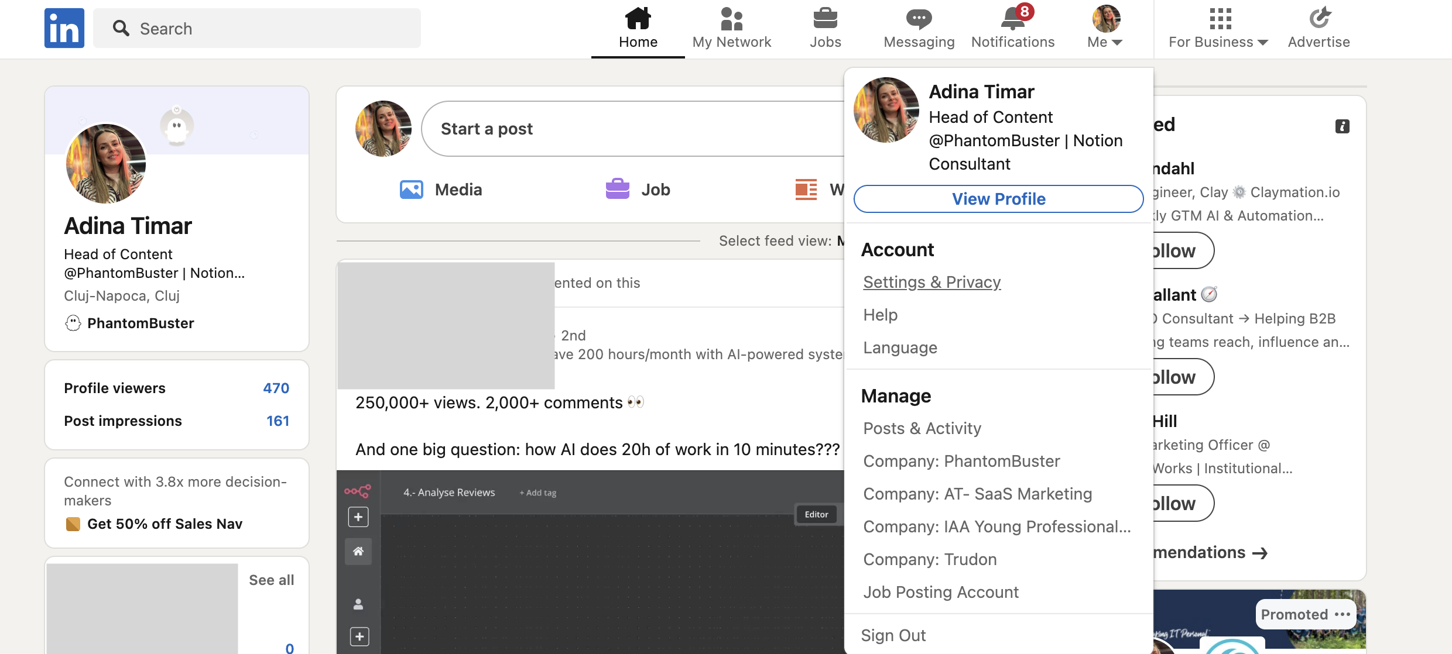Open Company: IAA Young Professional page
The image size is (1452, 654).
tap(997, 526)
